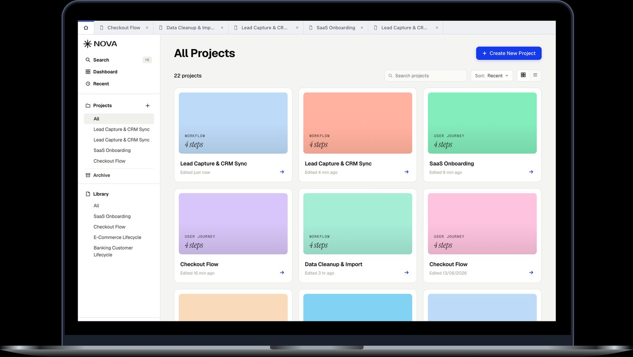Click the arrow on the SaaS Onboarding card
Viewport: 633px width, 357px height.
(x=531, y=172)
